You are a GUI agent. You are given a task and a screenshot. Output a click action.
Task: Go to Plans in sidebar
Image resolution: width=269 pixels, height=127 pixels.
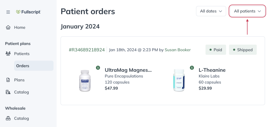click(x=19, y=80)
